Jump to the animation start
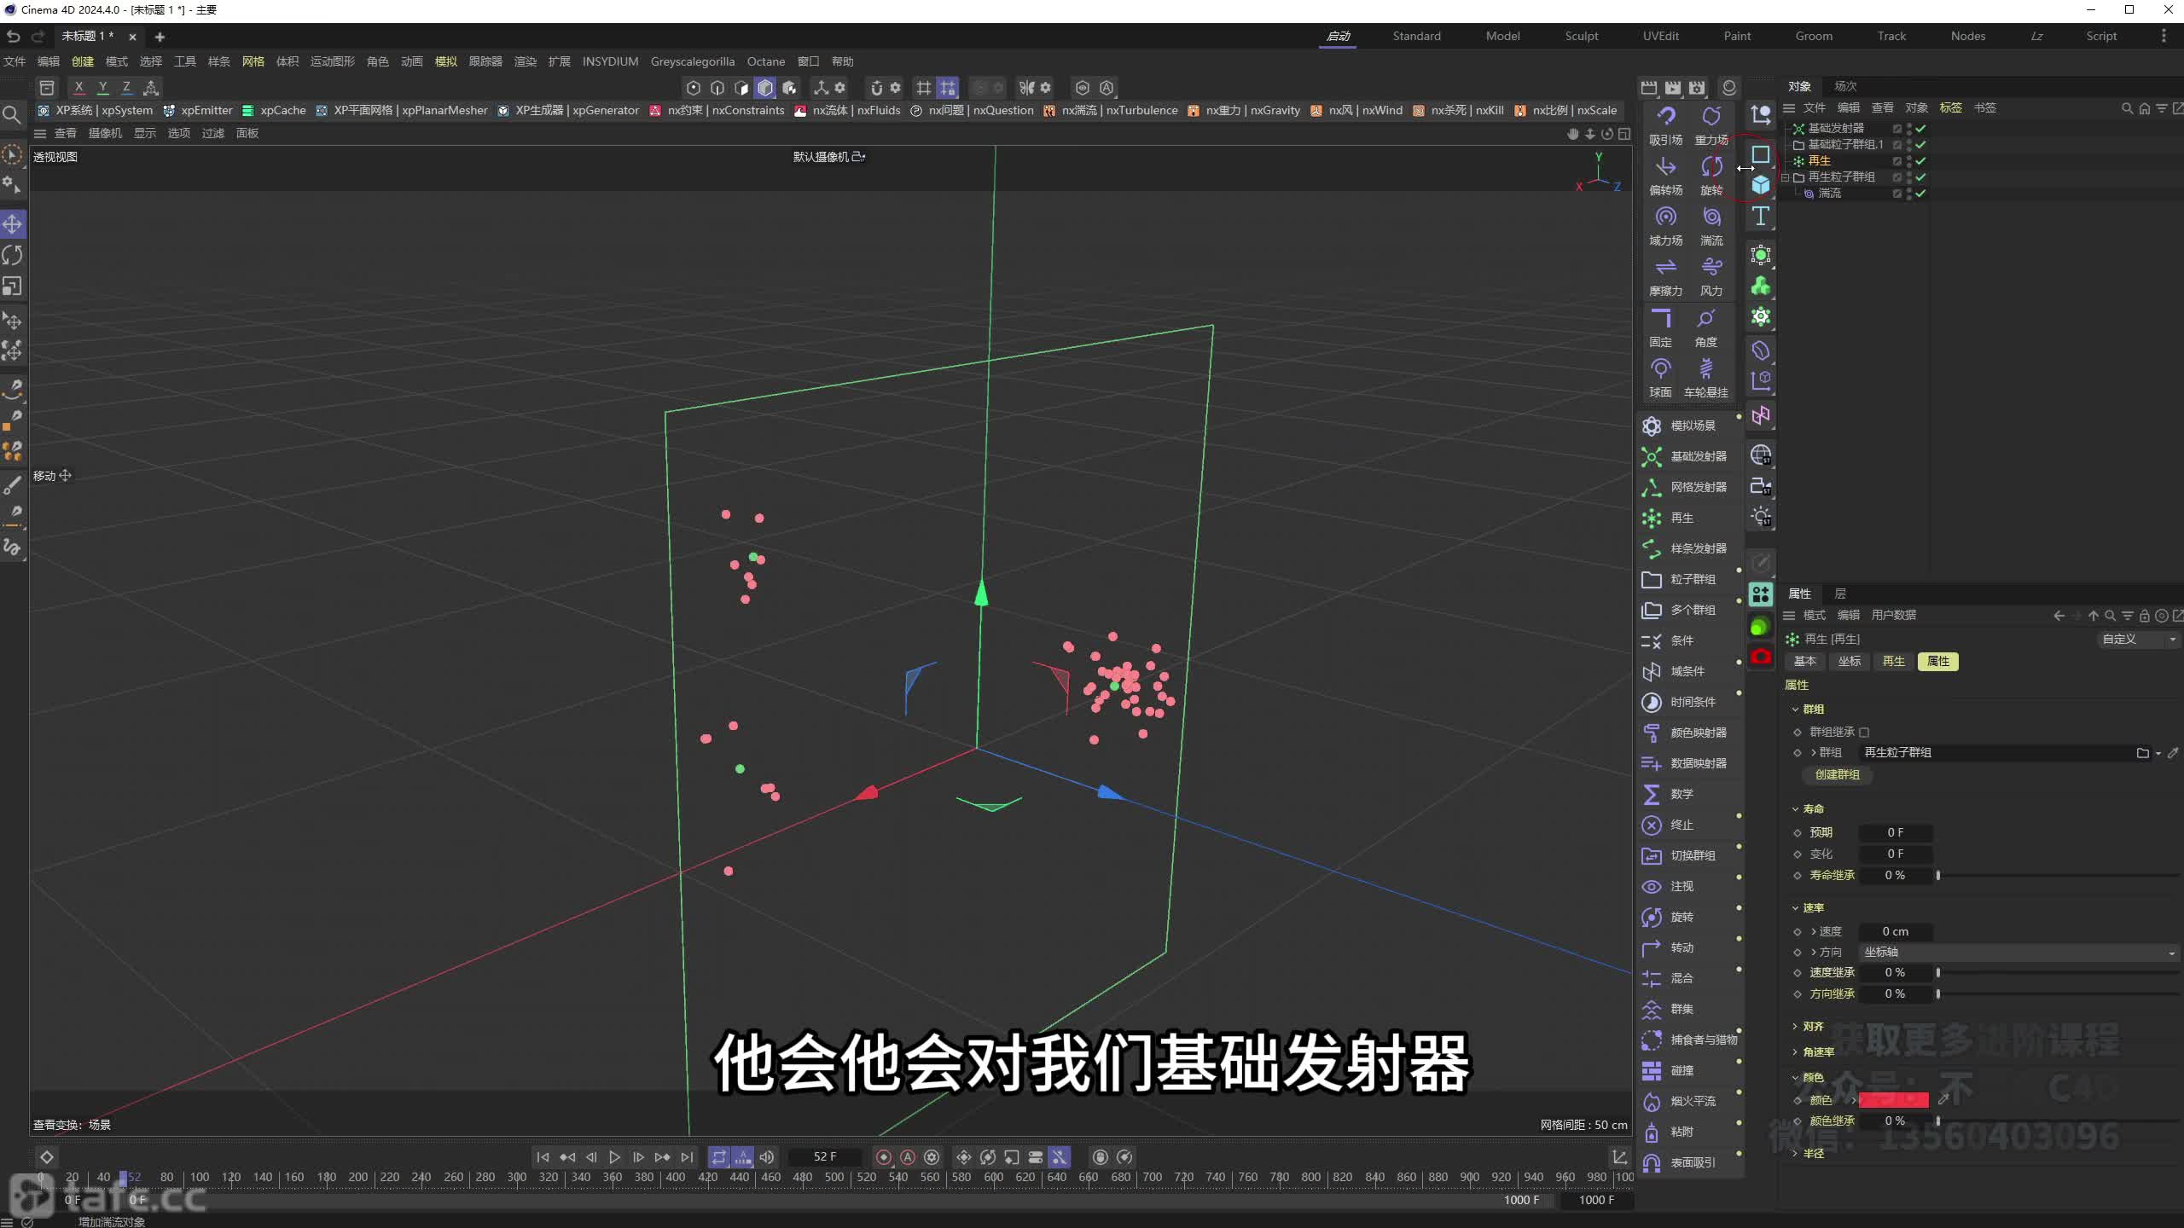 click(543, 1157)
